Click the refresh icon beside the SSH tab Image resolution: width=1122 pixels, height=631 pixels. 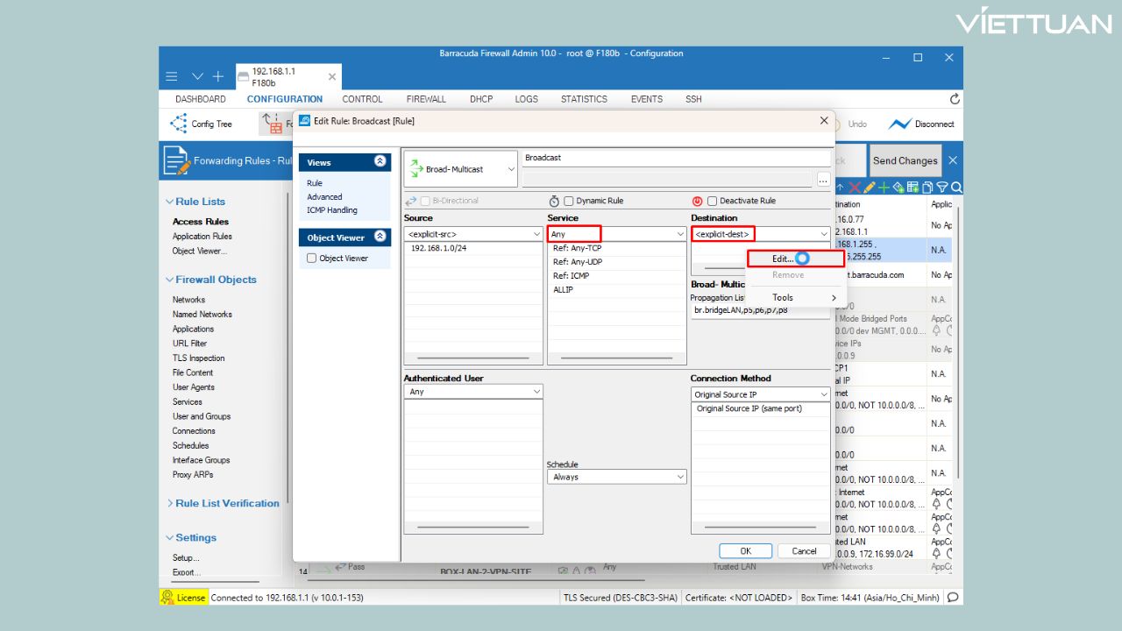click(x=955, y=99)
